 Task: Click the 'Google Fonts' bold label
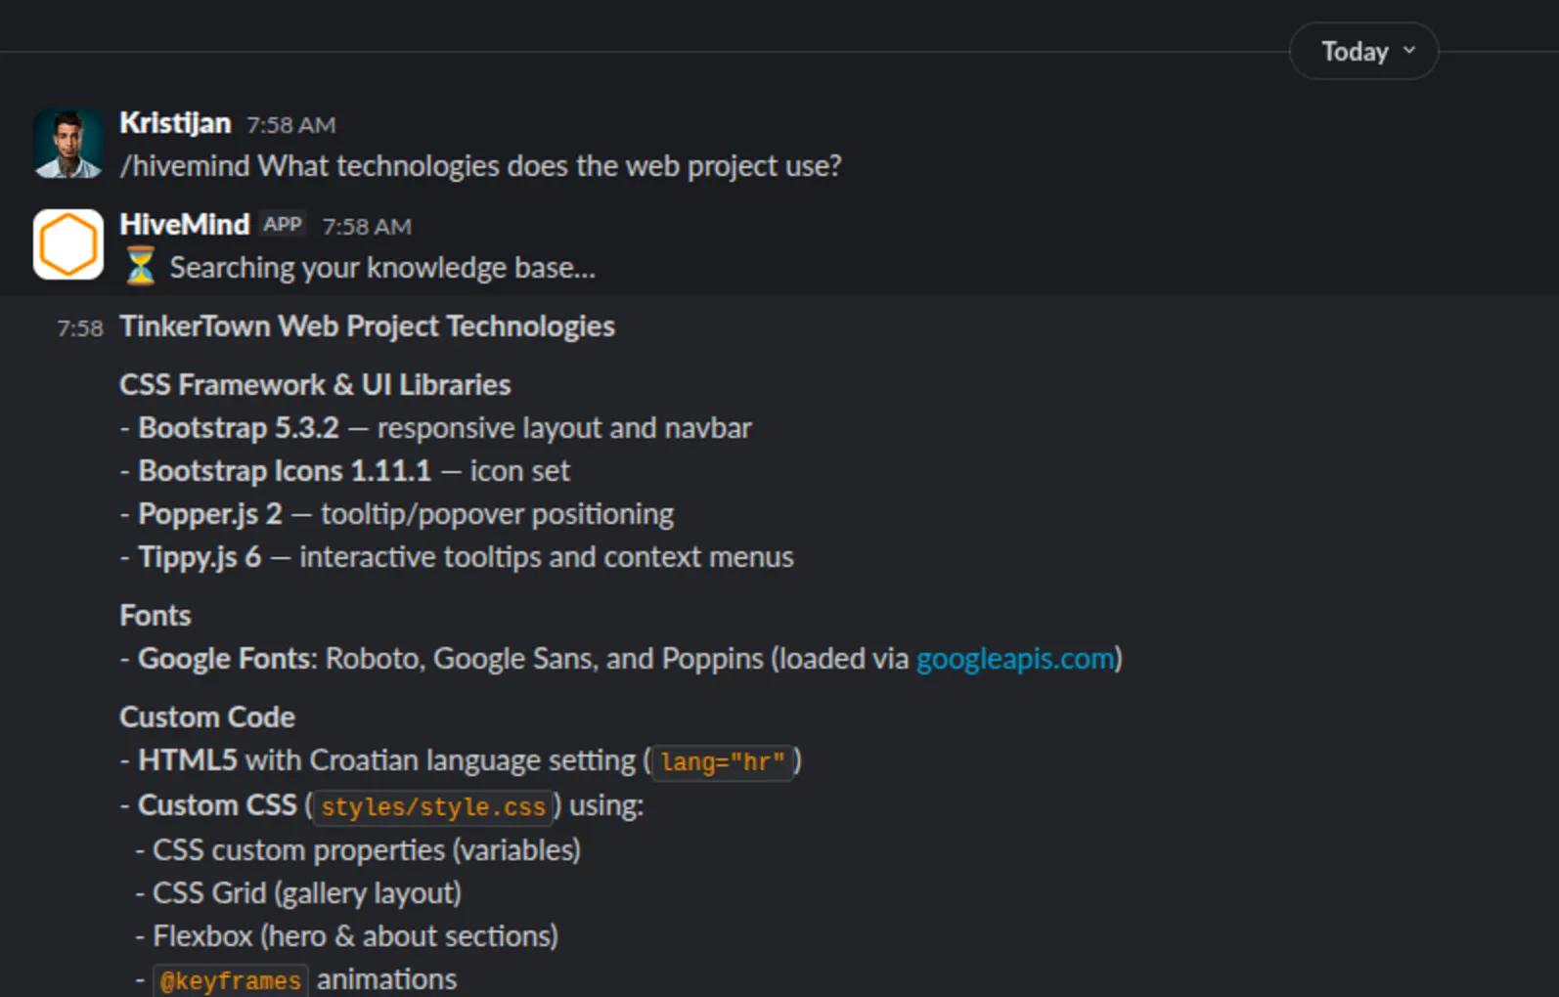click(x=224, y=659)
